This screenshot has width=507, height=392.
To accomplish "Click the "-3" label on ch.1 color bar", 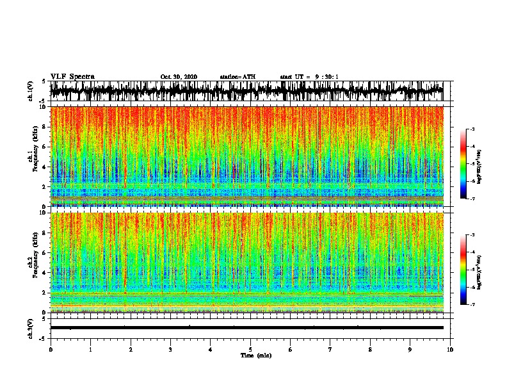I will (x=472, y=129).
